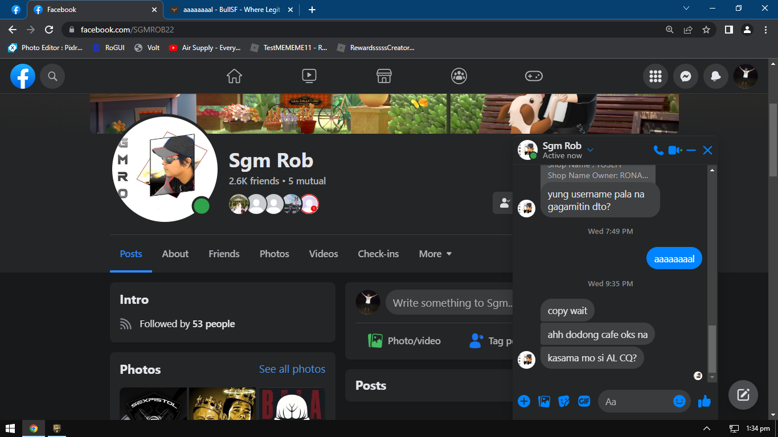Open emoji picker in message box
This screenshot has height=437, width=778.
point(679,401)
